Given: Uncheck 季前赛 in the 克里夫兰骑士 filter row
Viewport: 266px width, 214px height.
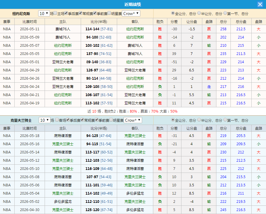Looking at the screenshot, I should coord(97,120).
